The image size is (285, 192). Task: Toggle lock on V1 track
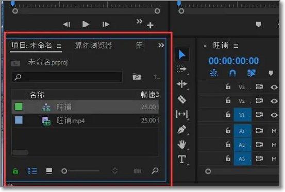point(228,114)
